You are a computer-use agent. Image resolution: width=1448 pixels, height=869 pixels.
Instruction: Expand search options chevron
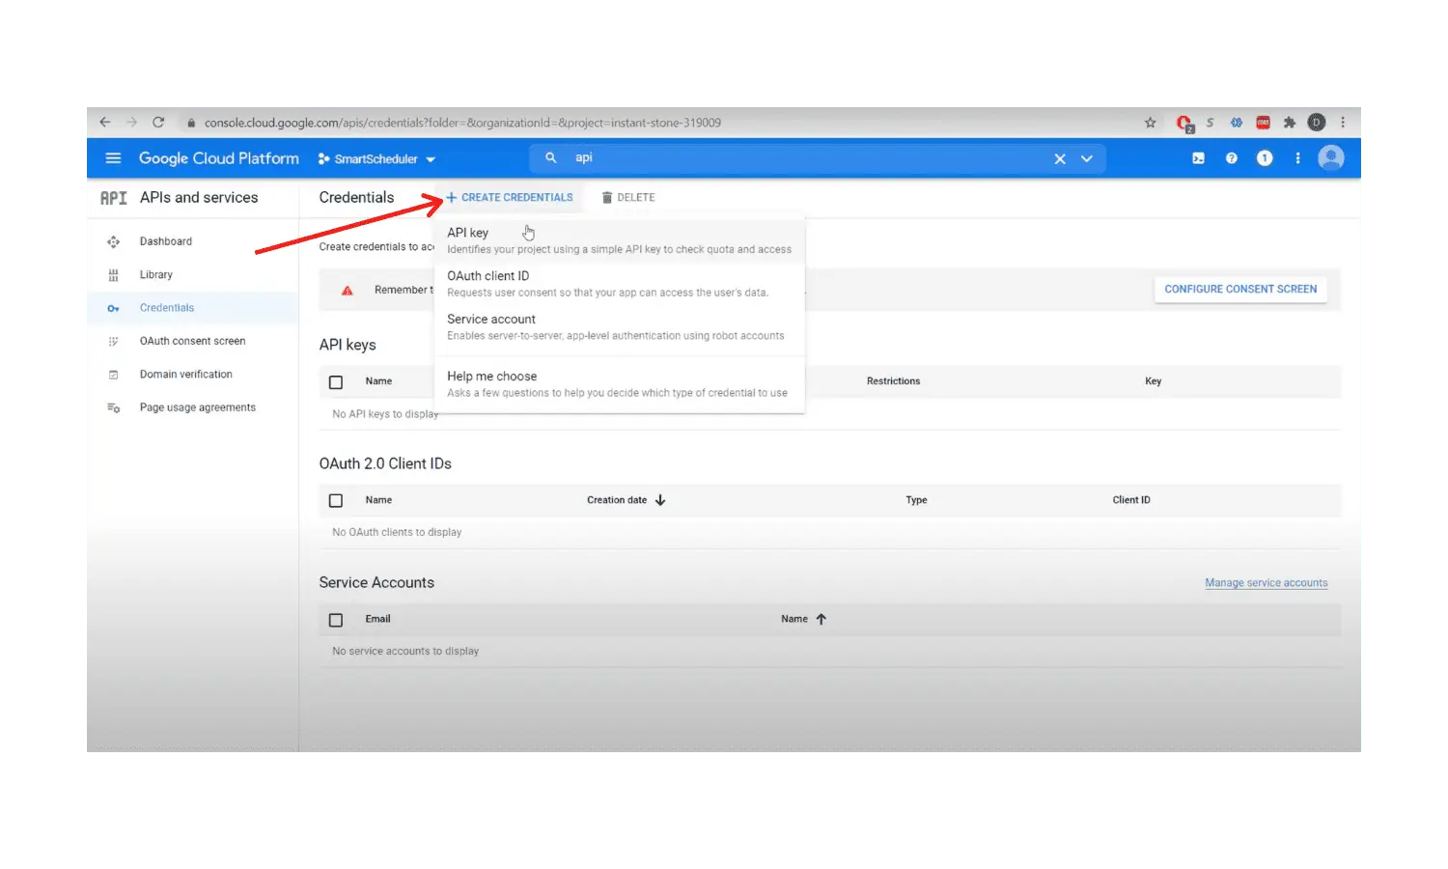1087,158
